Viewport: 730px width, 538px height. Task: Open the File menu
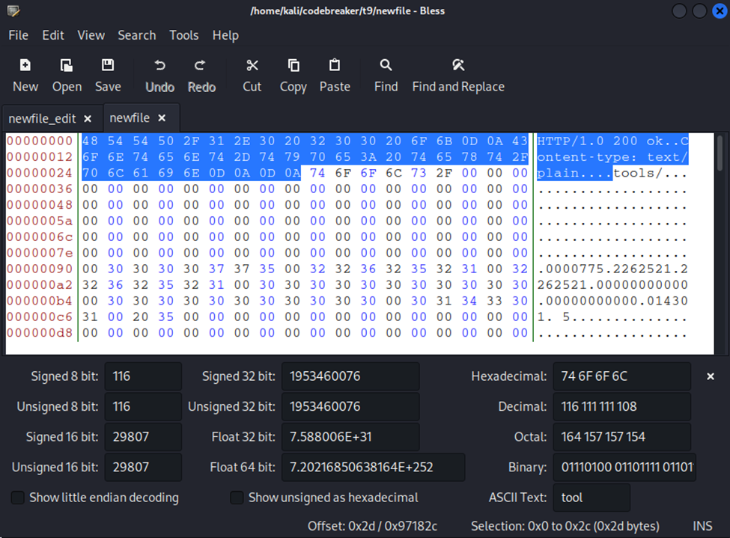tap(18, 35)
